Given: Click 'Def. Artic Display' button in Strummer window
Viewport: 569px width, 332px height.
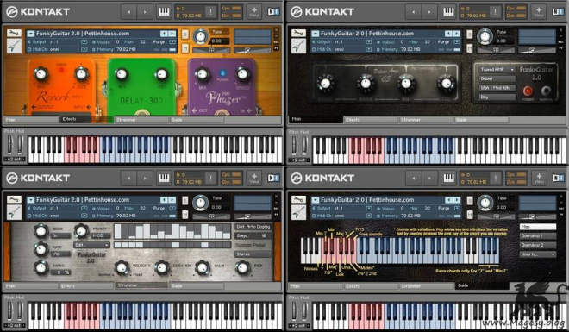Looking at the screenshot, I should coord(253,227).
